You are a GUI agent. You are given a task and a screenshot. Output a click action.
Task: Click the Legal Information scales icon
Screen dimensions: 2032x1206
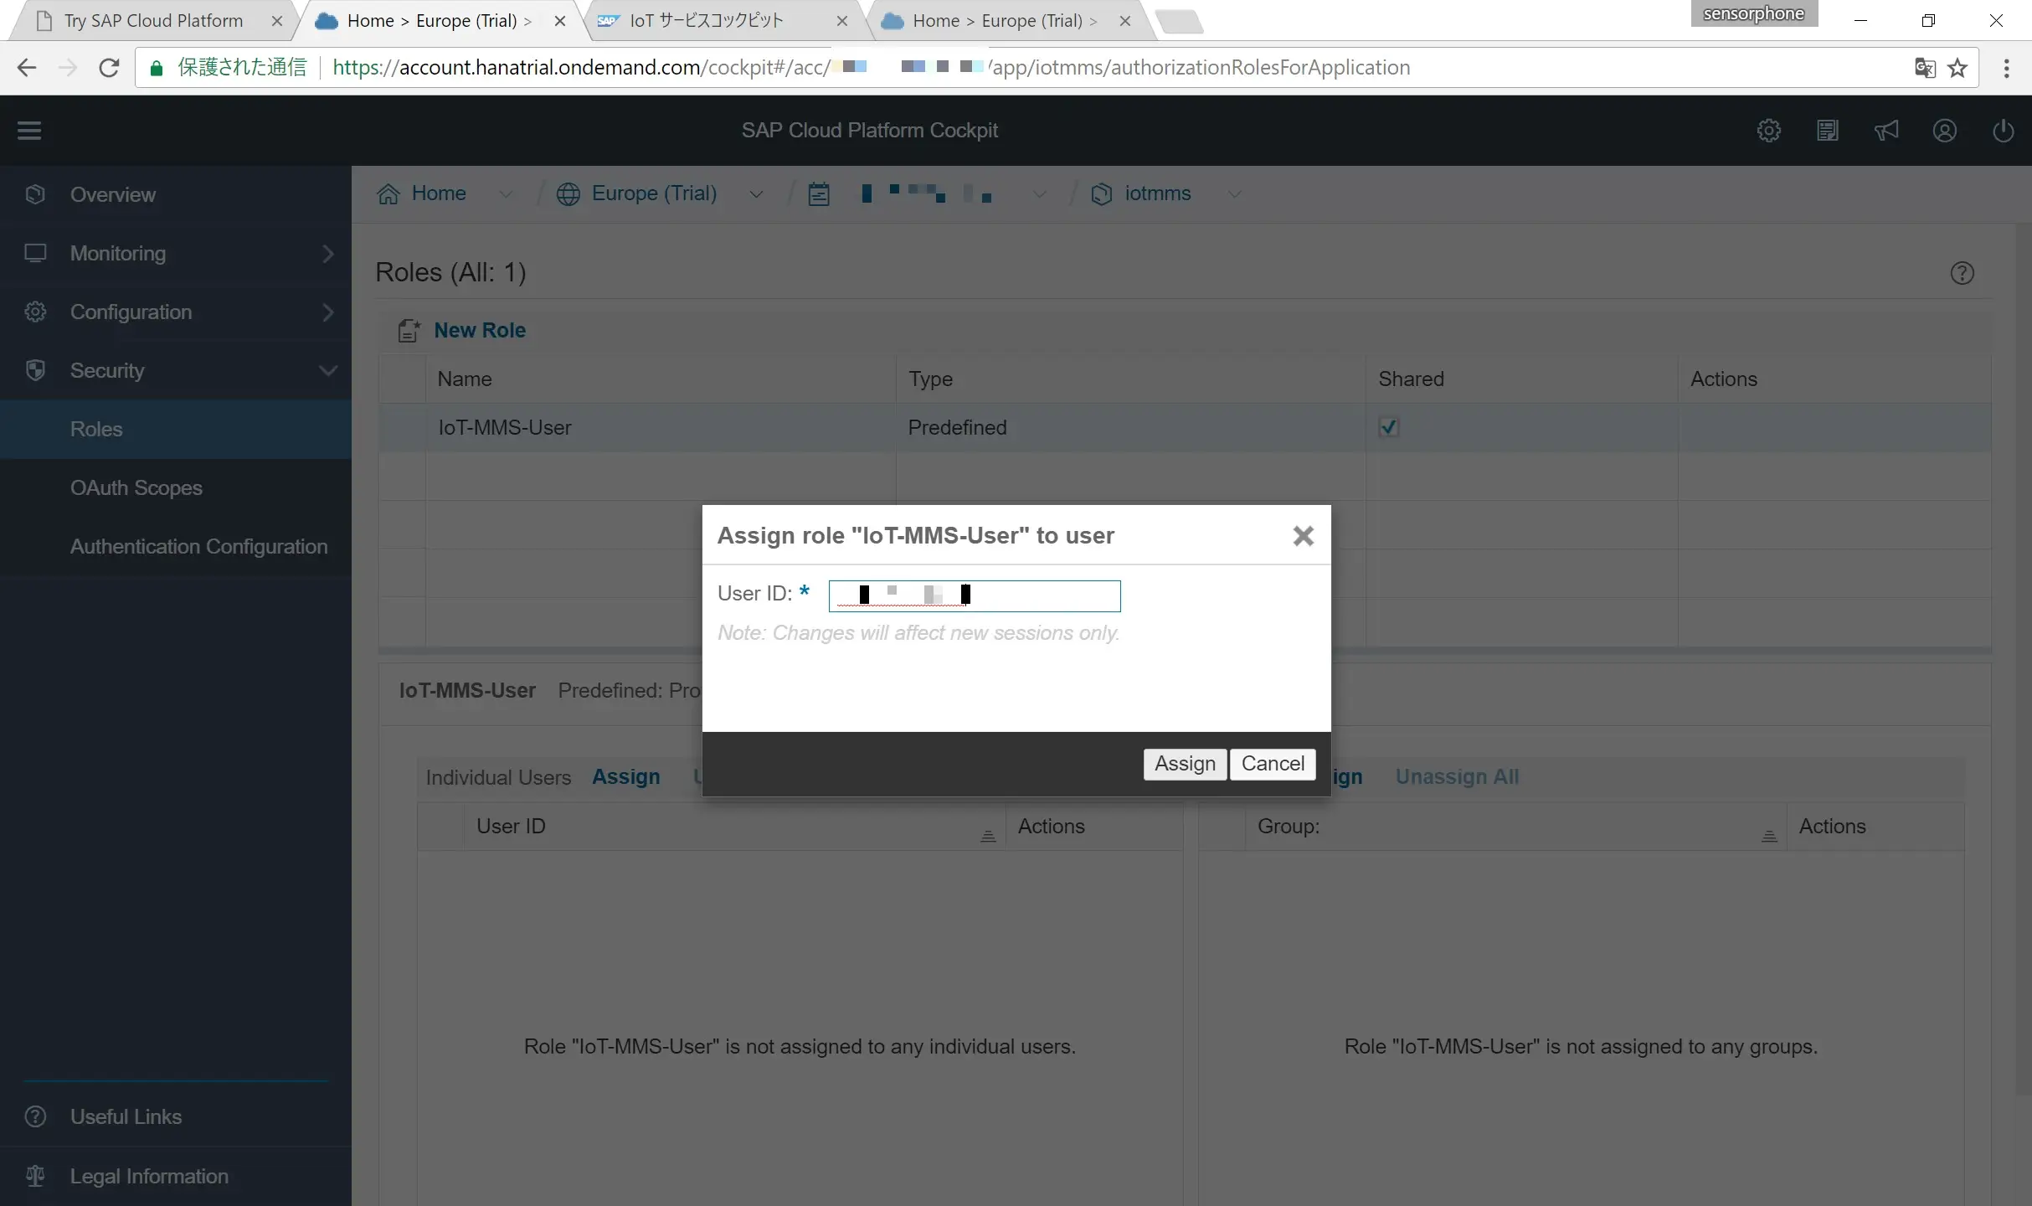coord(35,1176)
